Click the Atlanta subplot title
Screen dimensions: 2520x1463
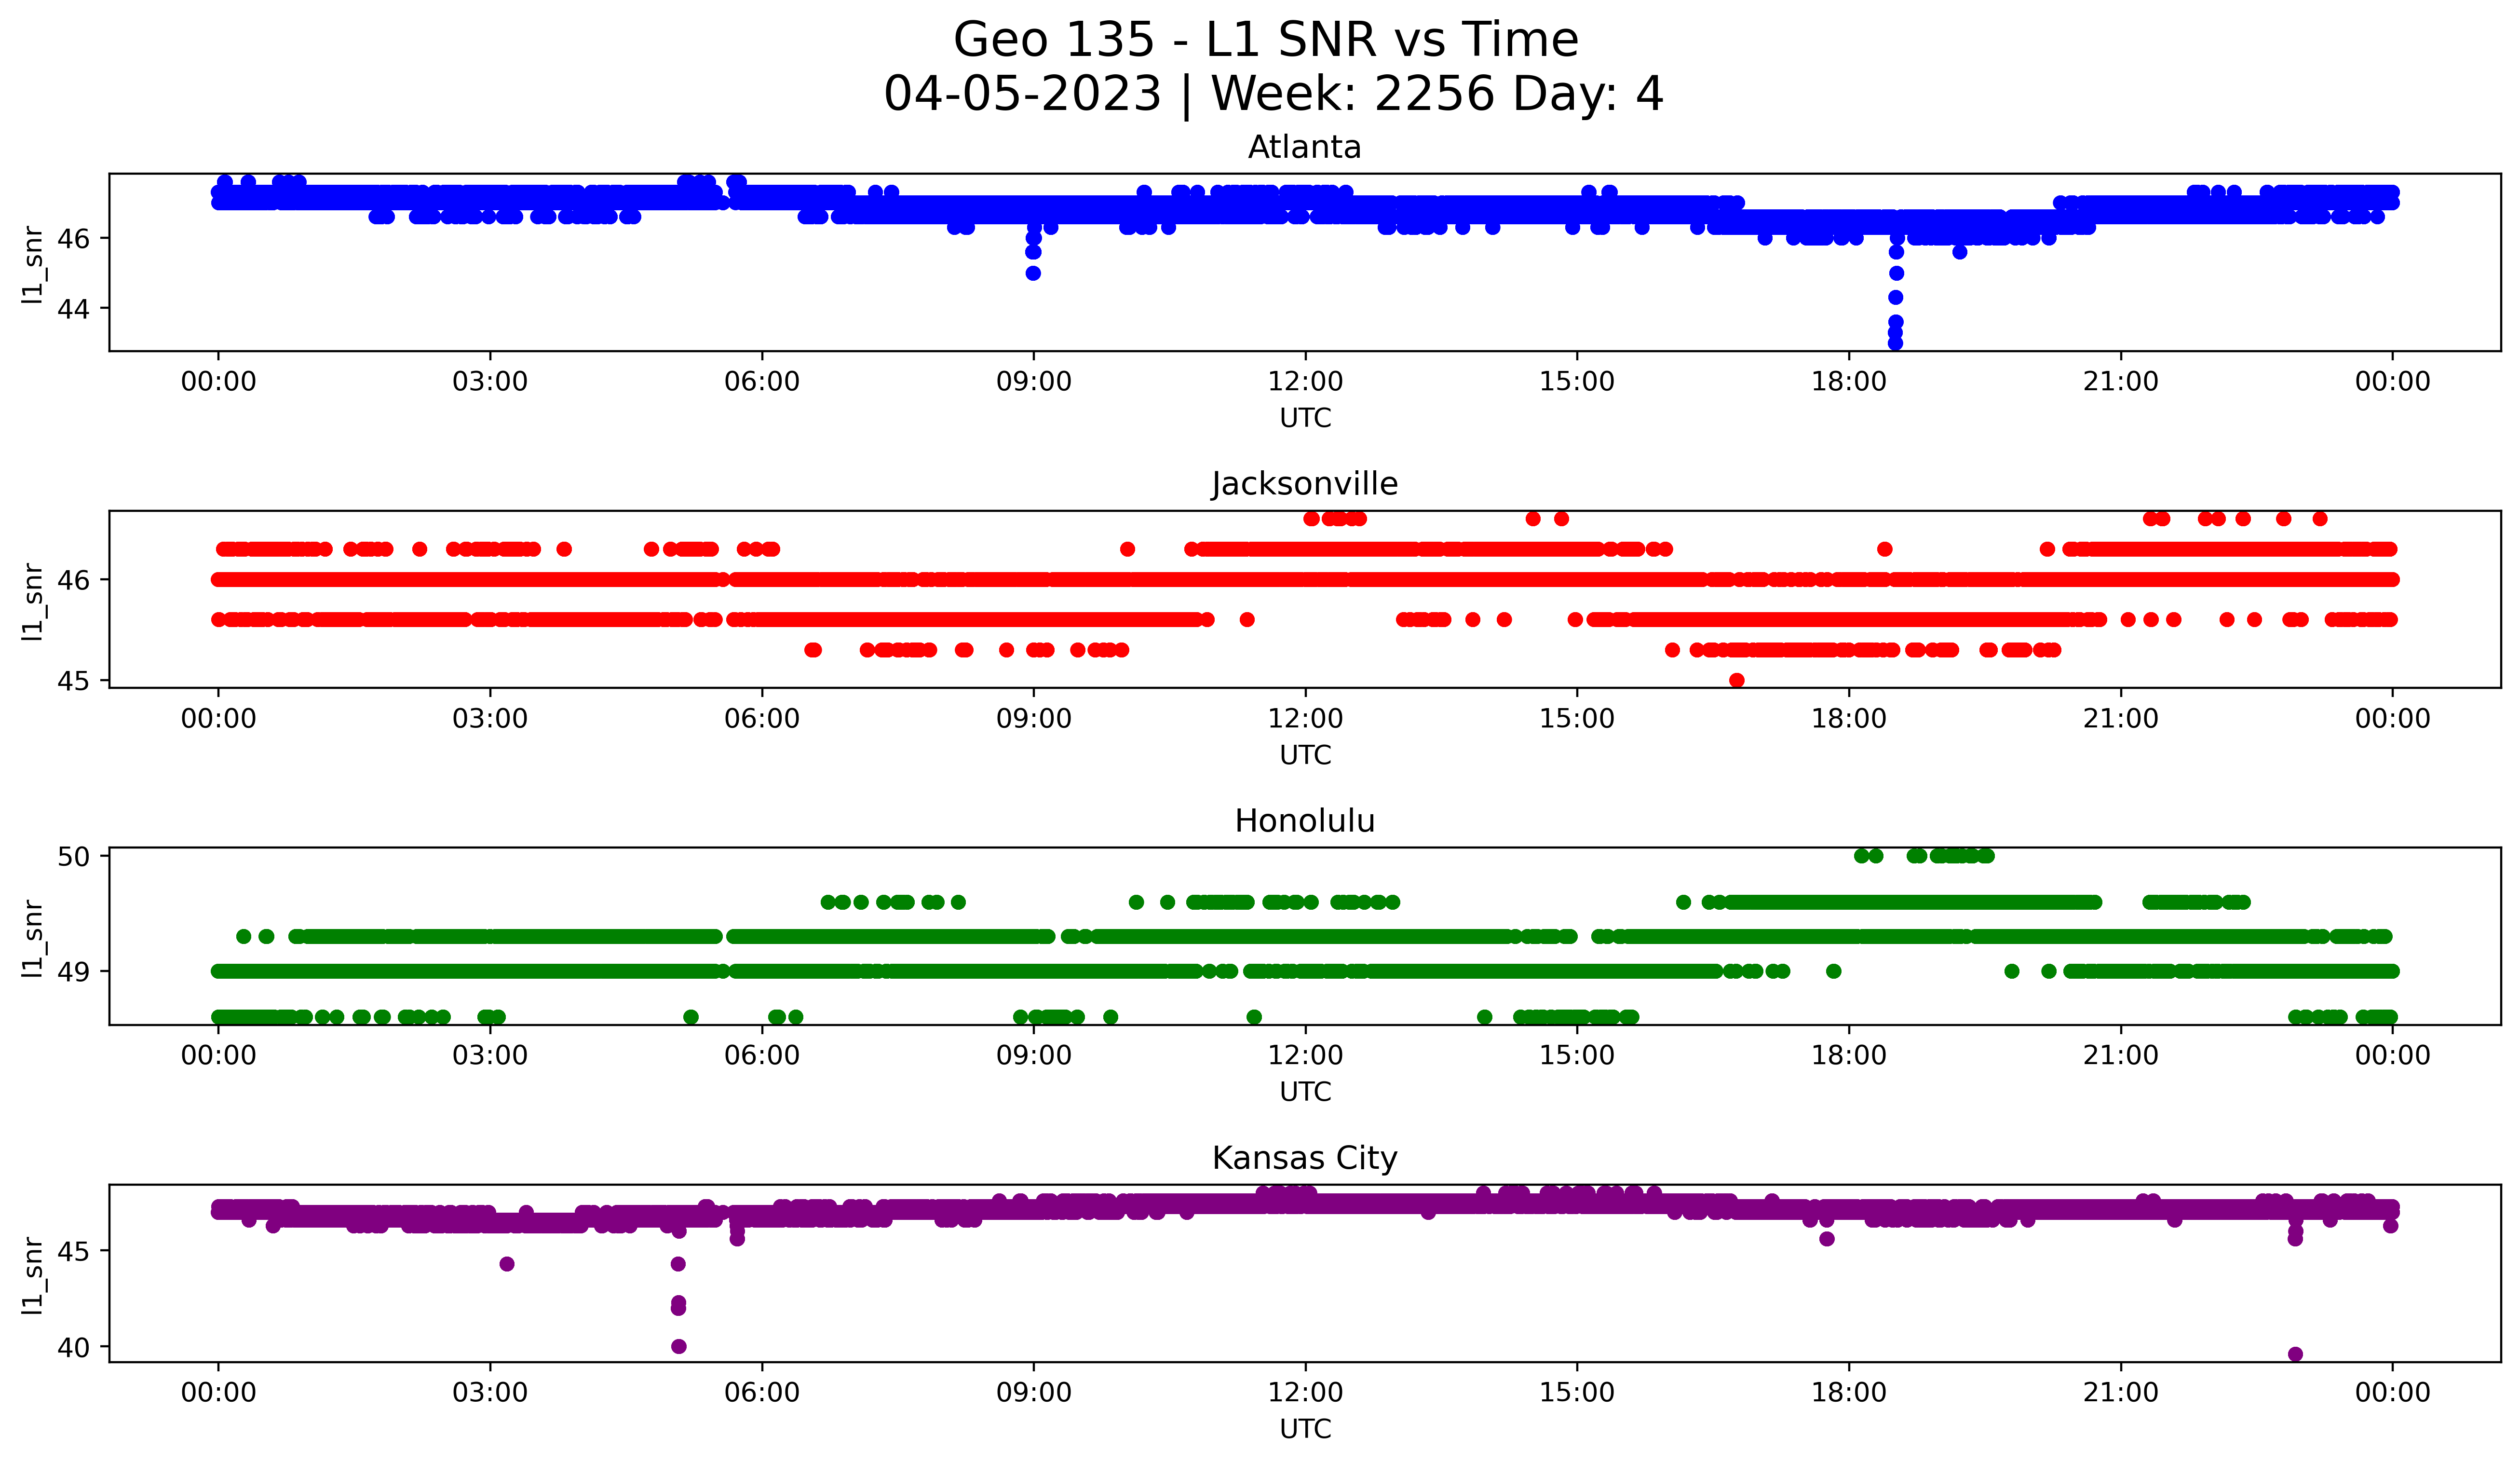click(1304, 147)
